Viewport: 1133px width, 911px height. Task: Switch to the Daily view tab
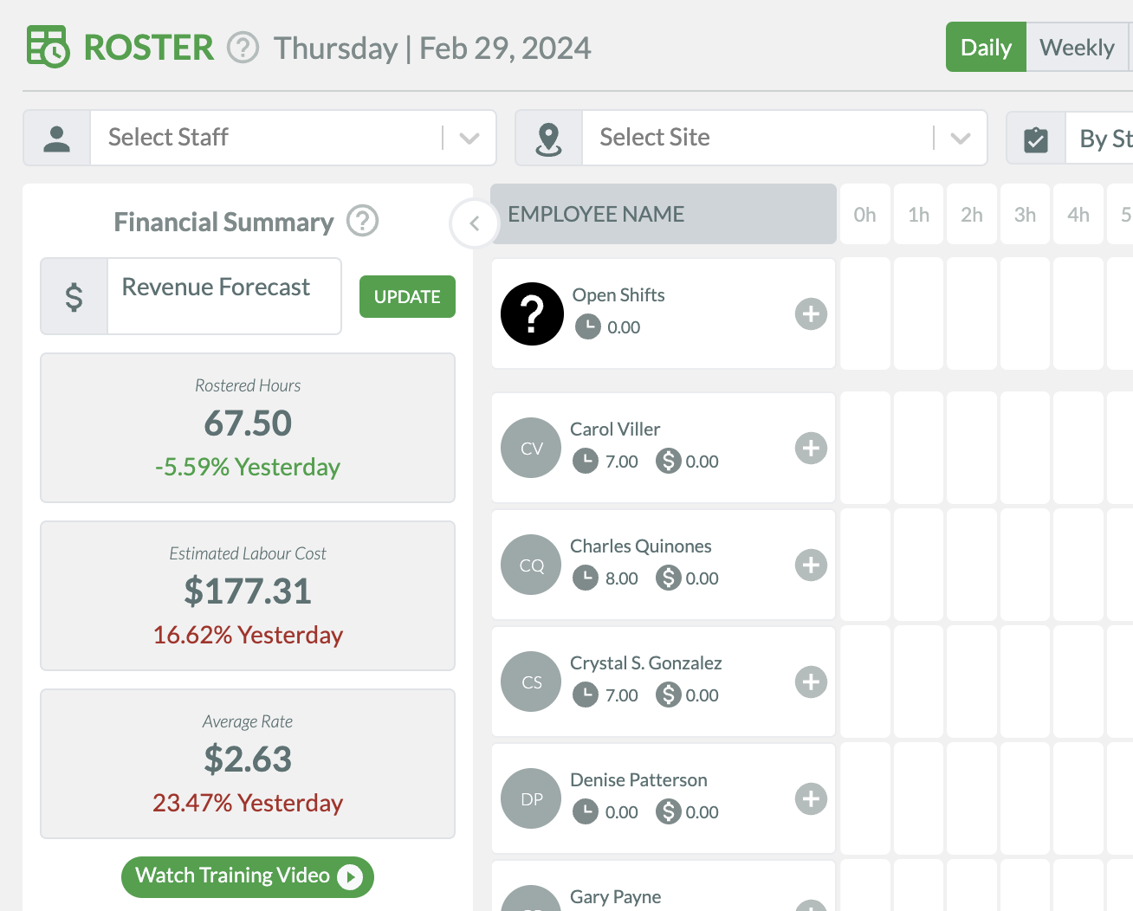coord(986,47)
